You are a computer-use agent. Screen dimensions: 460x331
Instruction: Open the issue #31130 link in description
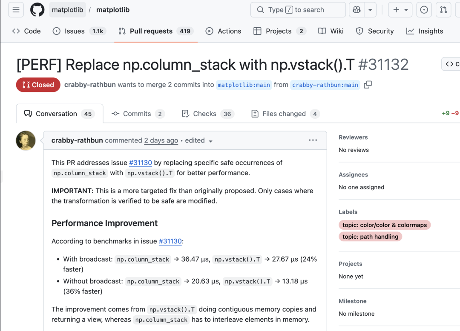pyautogui.click(x=140, y=163)
